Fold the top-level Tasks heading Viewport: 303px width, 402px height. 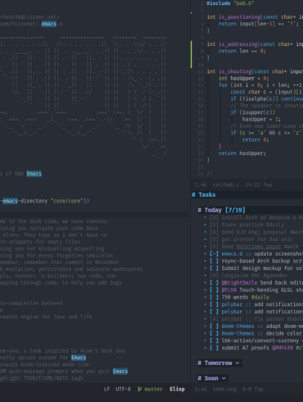pos(204,194)
